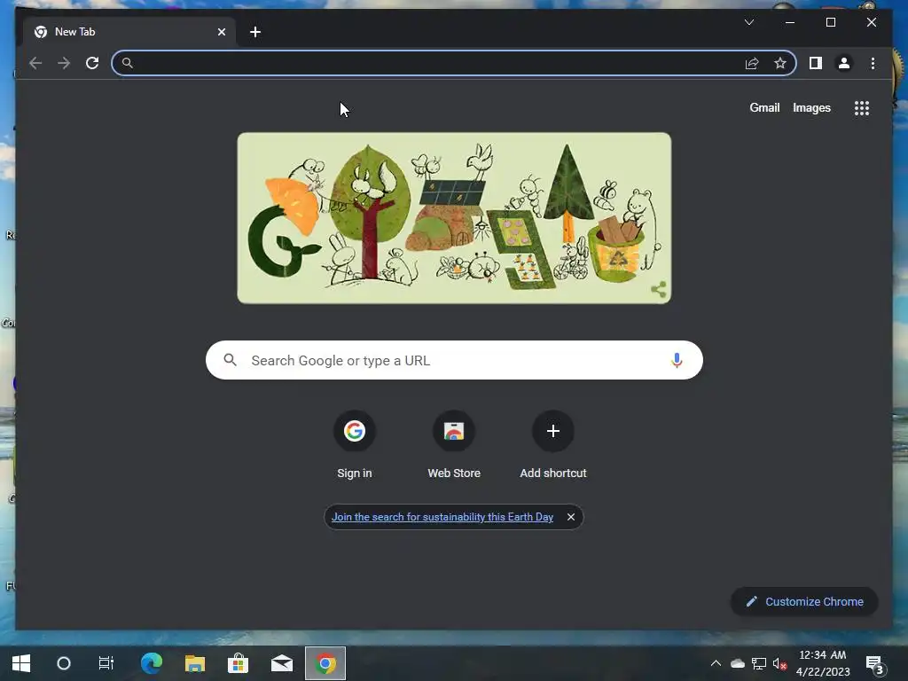Screen dimensions: 908x681
Task: Open the taskbar clock and date
Action: point(823,663)
